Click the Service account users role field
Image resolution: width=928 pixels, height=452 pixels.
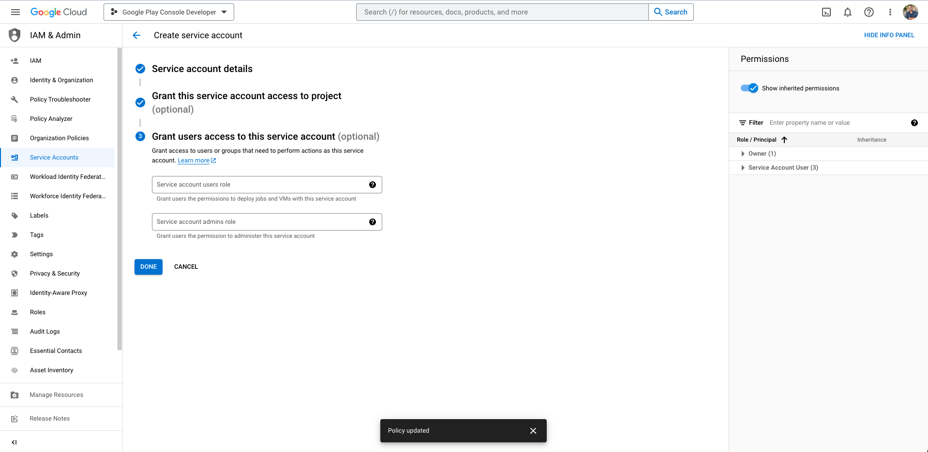click(267, 185)
